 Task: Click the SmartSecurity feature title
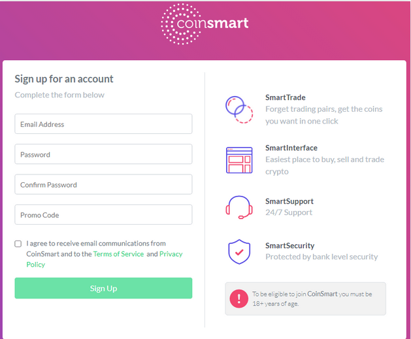pyautogui.click(x=289, y=246)
